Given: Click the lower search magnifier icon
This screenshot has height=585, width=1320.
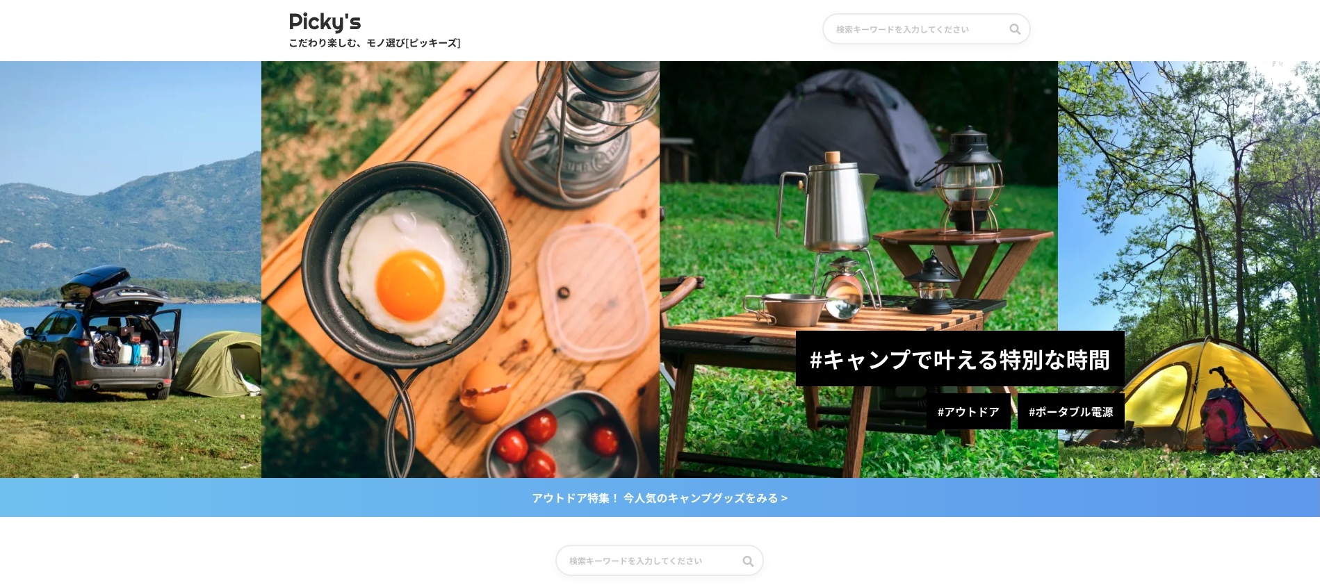Looking at the screenshot, I should [748, 561].
